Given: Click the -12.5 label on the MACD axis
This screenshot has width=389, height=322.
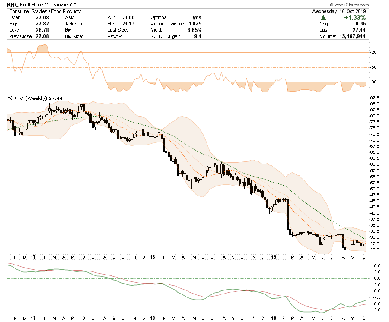Looking at the screenshot, I should 376,310.
